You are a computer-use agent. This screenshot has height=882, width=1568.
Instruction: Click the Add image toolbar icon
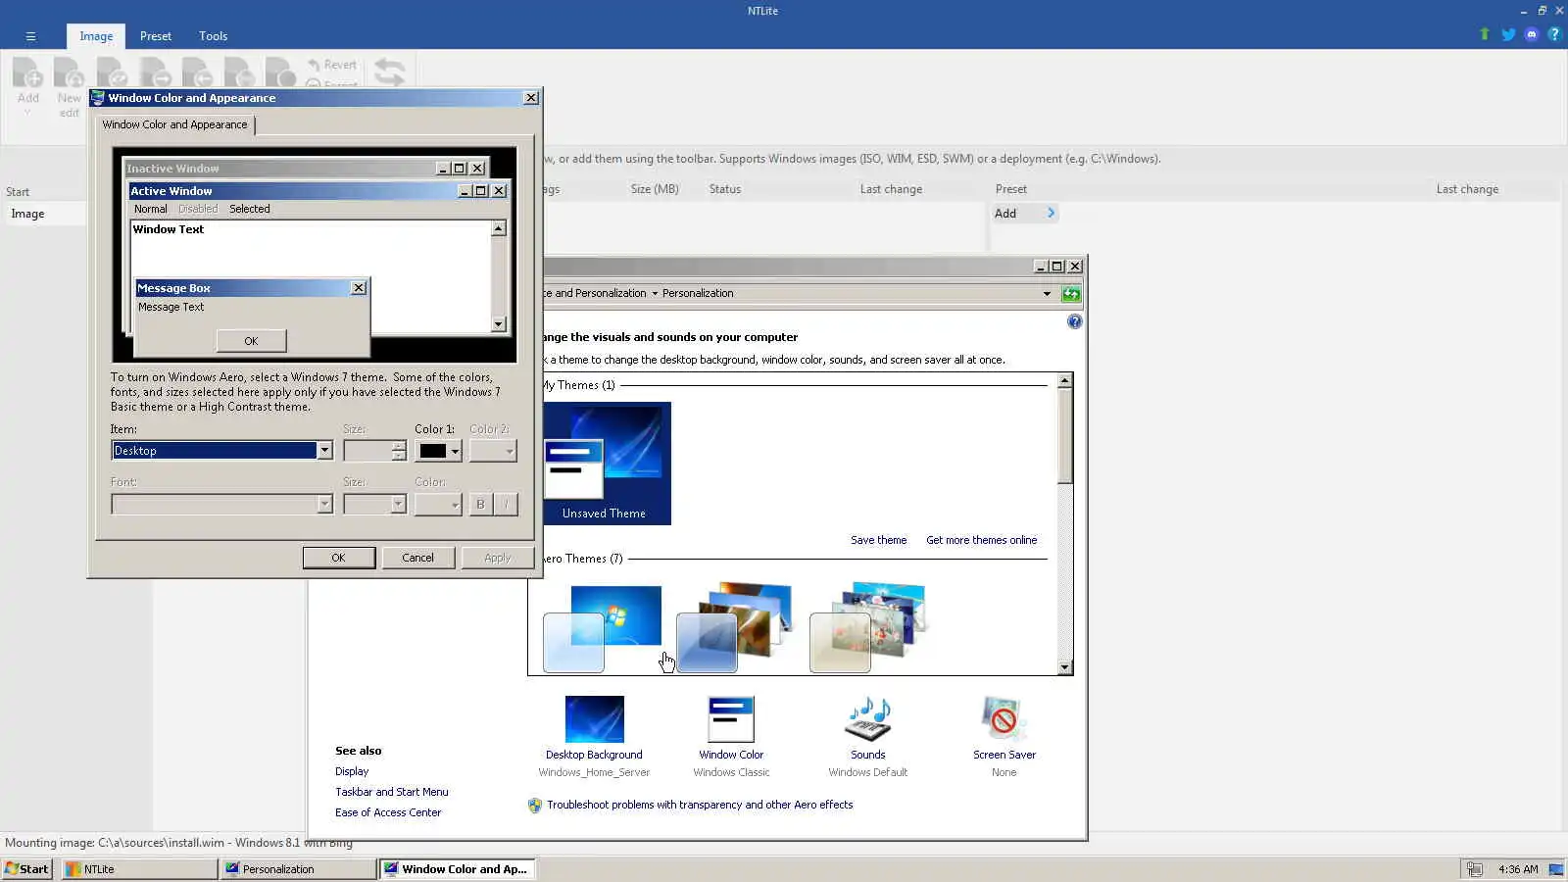coord(28,74)
